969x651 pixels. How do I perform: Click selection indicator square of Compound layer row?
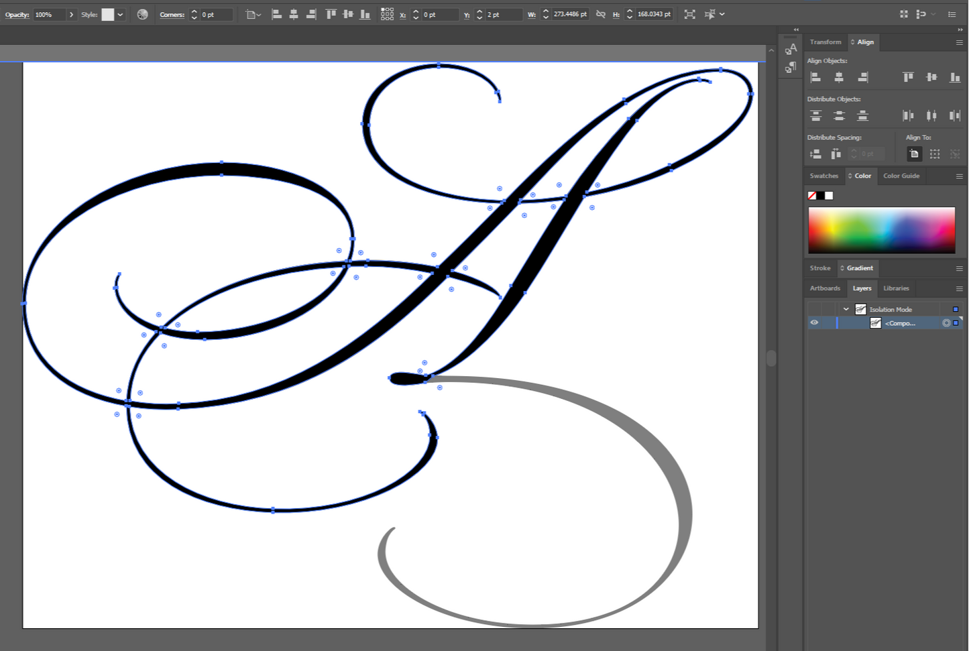(956, 323)
